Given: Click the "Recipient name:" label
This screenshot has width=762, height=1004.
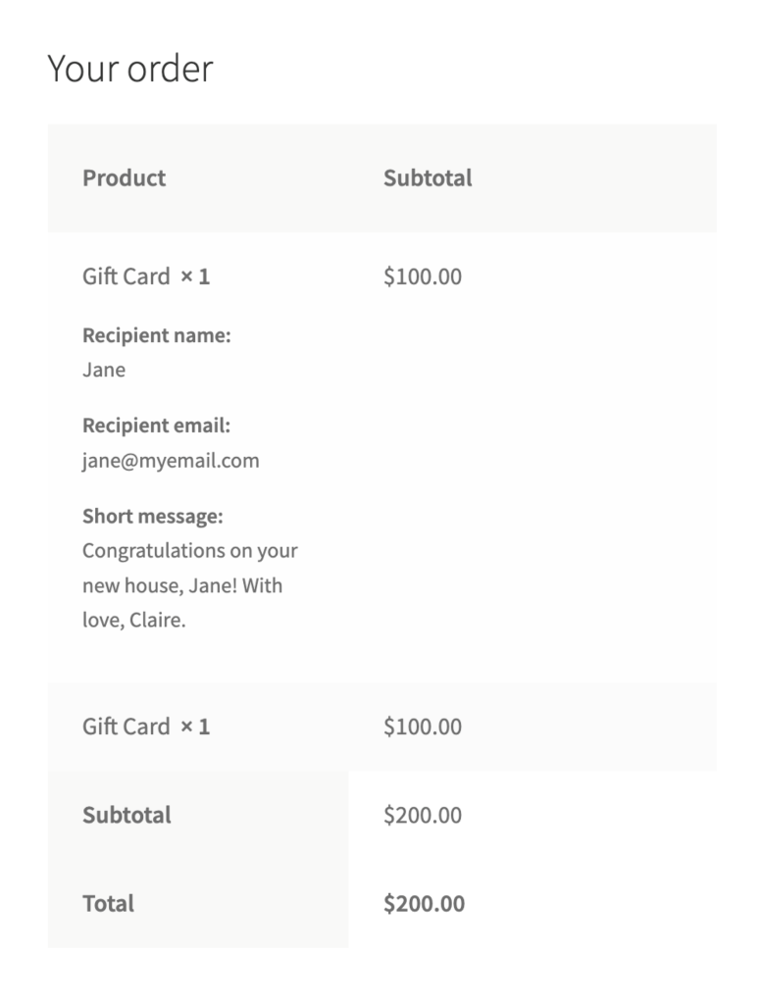Looking at the screenshot, I should pyautogui.click(x=156, y=335).
